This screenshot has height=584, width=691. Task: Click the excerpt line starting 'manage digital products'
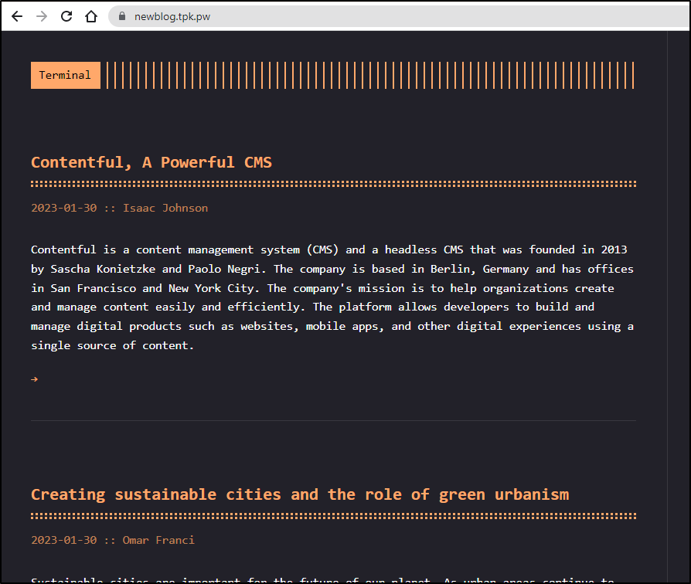(332, 326)
